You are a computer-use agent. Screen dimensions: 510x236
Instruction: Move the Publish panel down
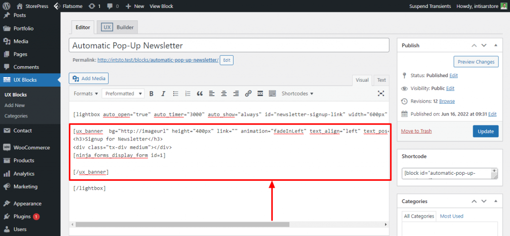coord(484,45)
